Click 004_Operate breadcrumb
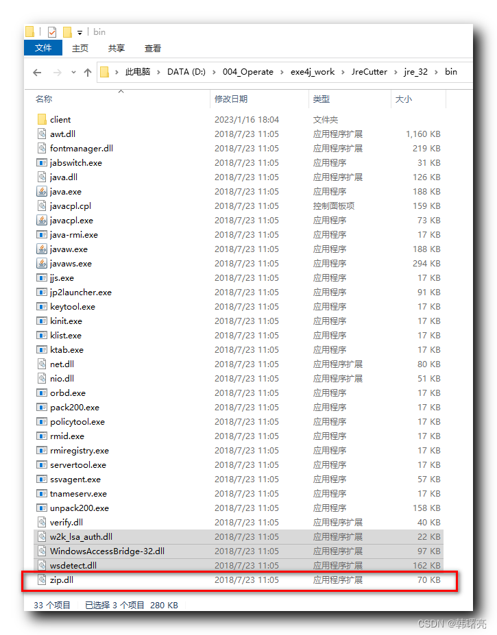The width and height of the screenshot is (497, 635). pos(247,72)
